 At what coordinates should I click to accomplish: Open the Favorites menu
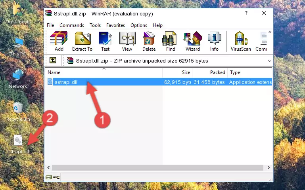[x=115, y=25]
